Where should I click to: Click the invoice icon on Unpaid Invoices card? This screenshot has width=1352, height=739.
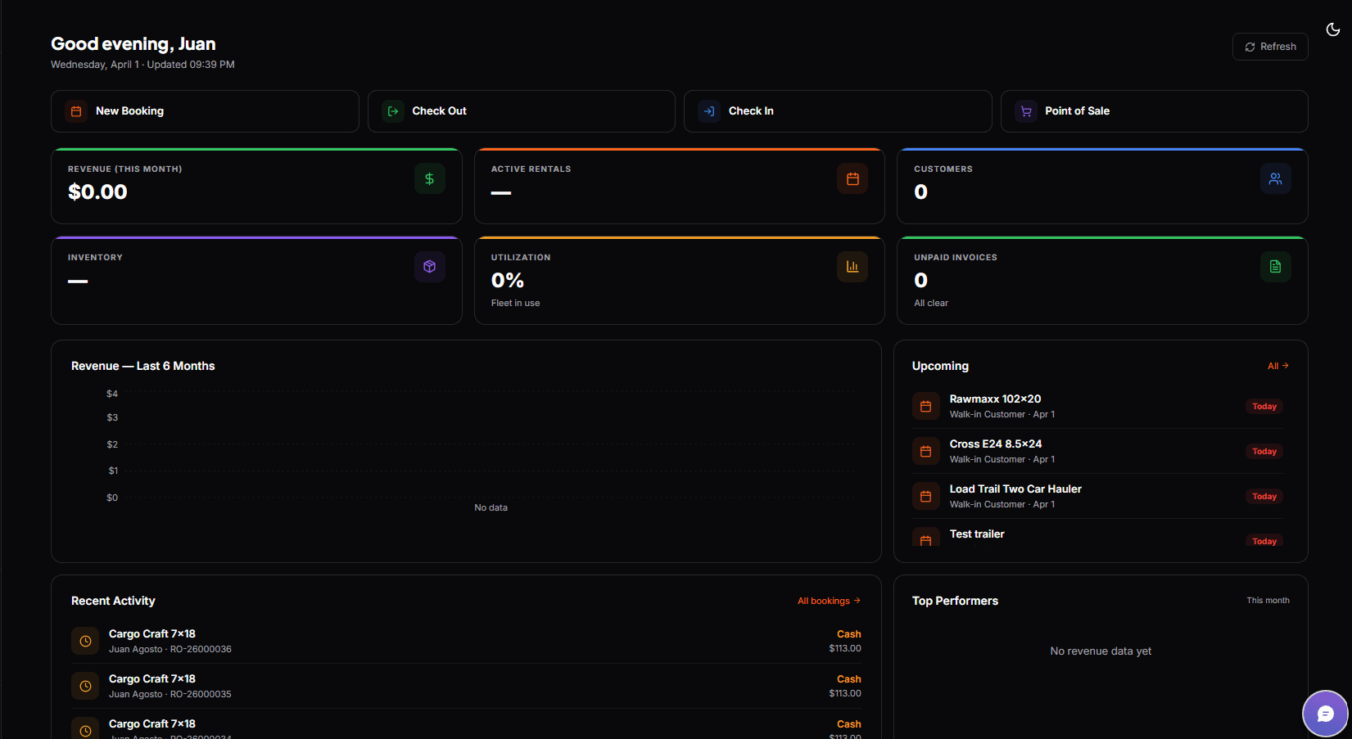[1275, 266]
